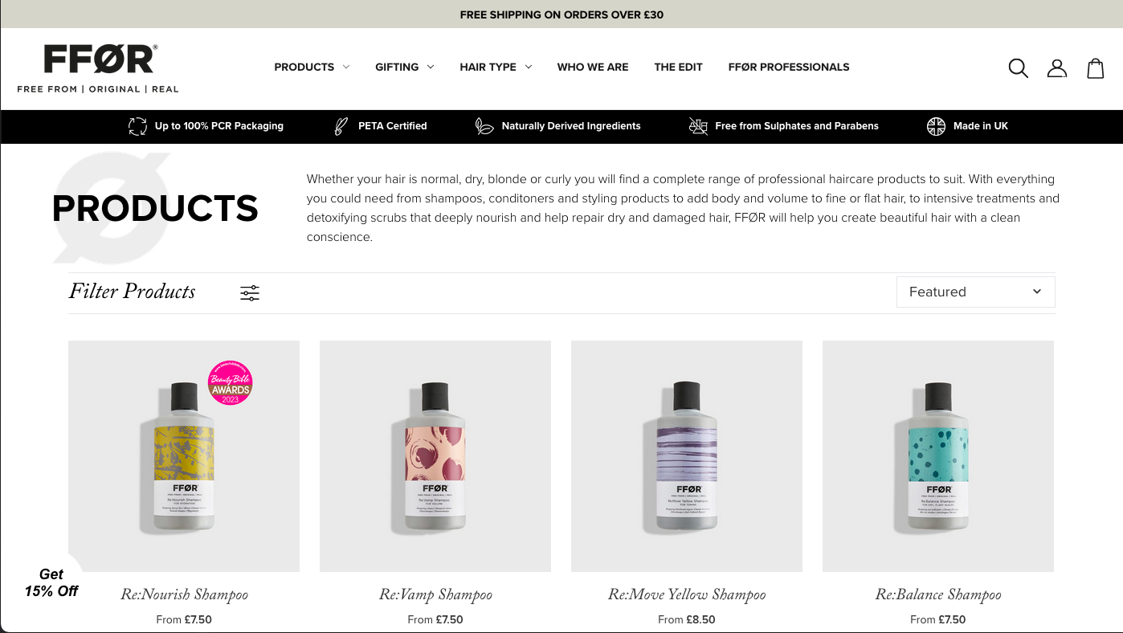Expand the Hair Type menu dropdown
This screenshot has width=1123, height=633.
(496, 67)
